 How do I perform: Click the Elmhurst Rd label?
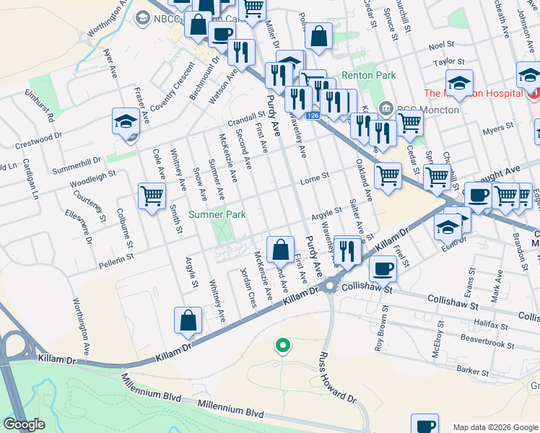click(x=40, y=105)
